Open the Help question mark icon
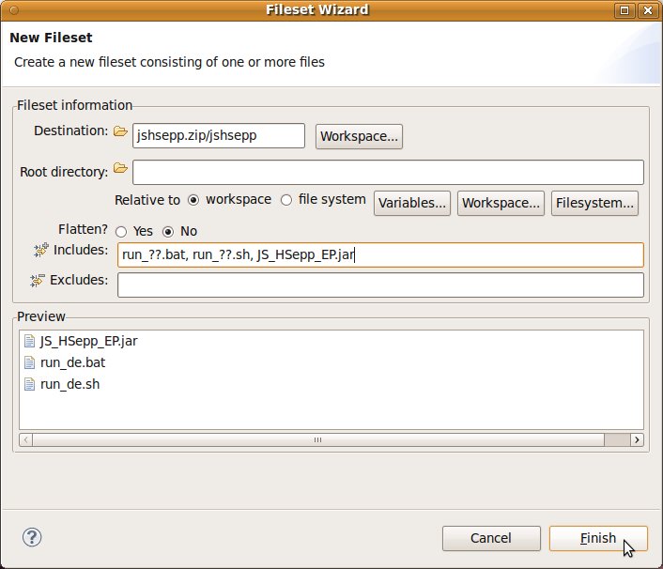This screenshot has width=663, height=569. pos(32,537)
